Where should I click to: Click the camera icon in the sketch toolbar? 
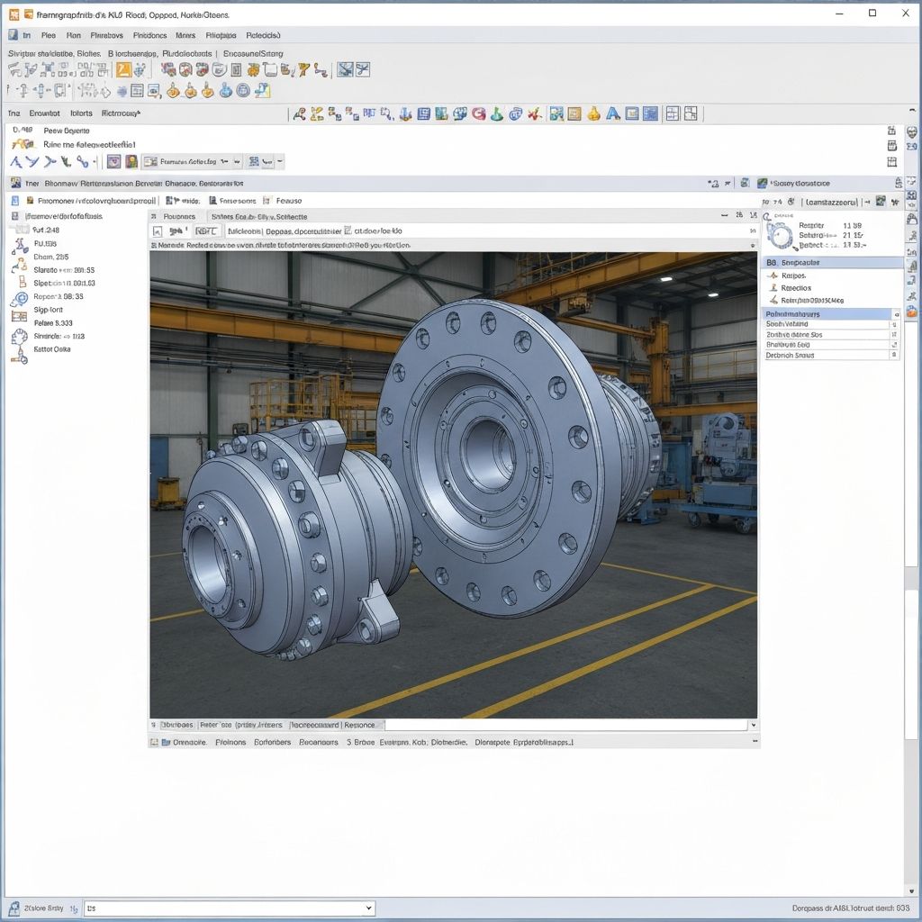coord(113,161)
